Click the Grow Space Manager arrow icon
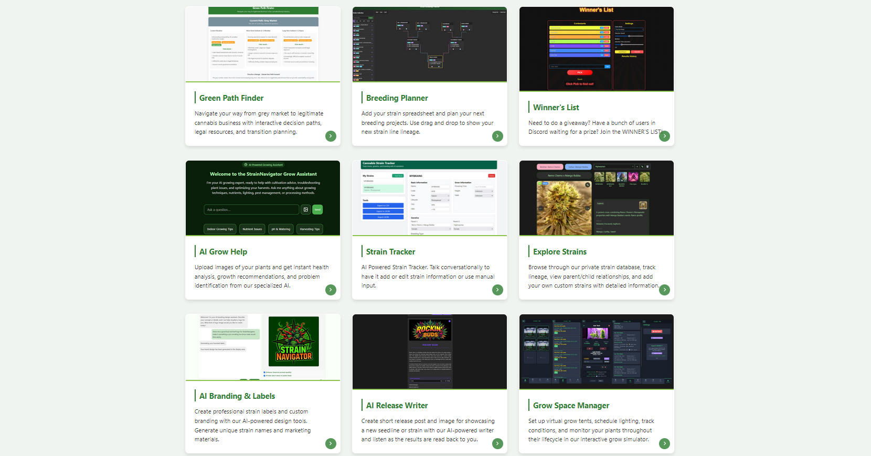This screenshot has width=871, height=456. 664,443
